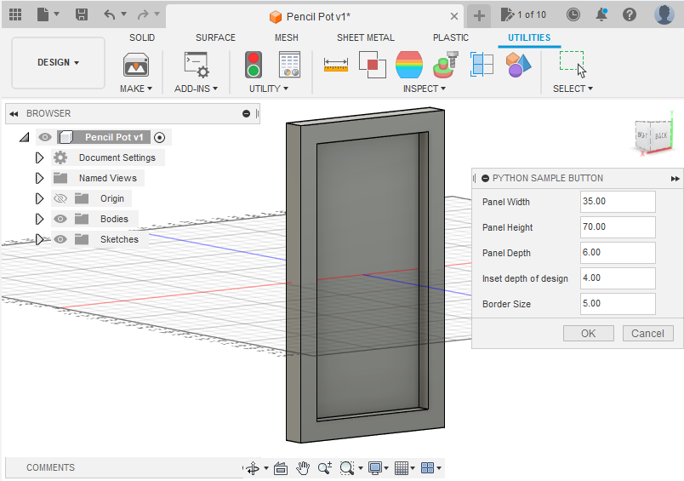
Task: Activate the Pan hand tool
Action: pyautogui.click(x=303, y=468)
